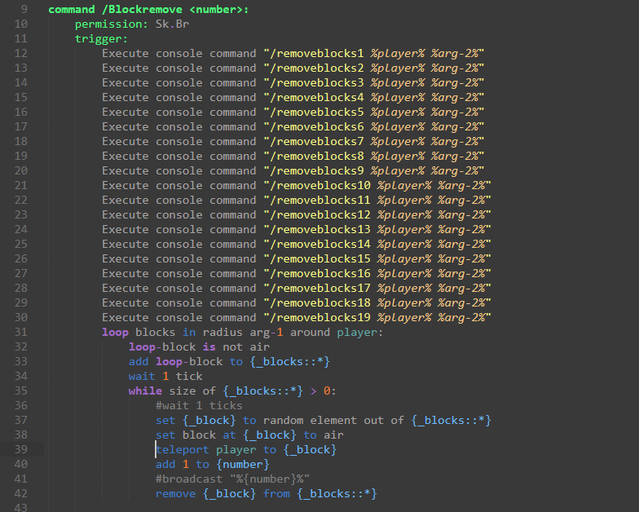This screenshot has width=639, height=512.
Task: Click "%arg-2%" on the removeblocks15 line
Action: coord(464,259)
